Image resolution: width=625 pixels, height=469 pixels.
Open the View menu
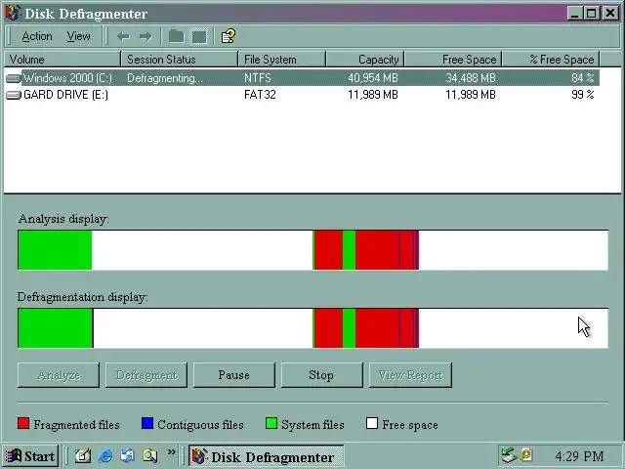coord(78,36)
